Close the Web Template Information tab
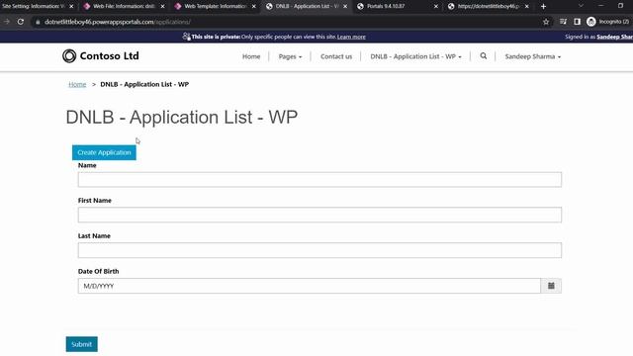 click(x=254, y=7)
